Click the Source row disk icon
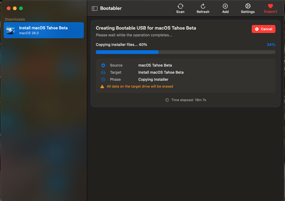Image resolution: width=285 pixels, height=201 pixels. (x=103, y=65)
